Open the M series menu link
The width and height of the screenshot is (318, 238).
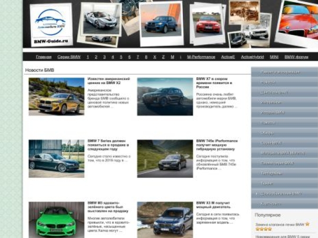[172, 57]
